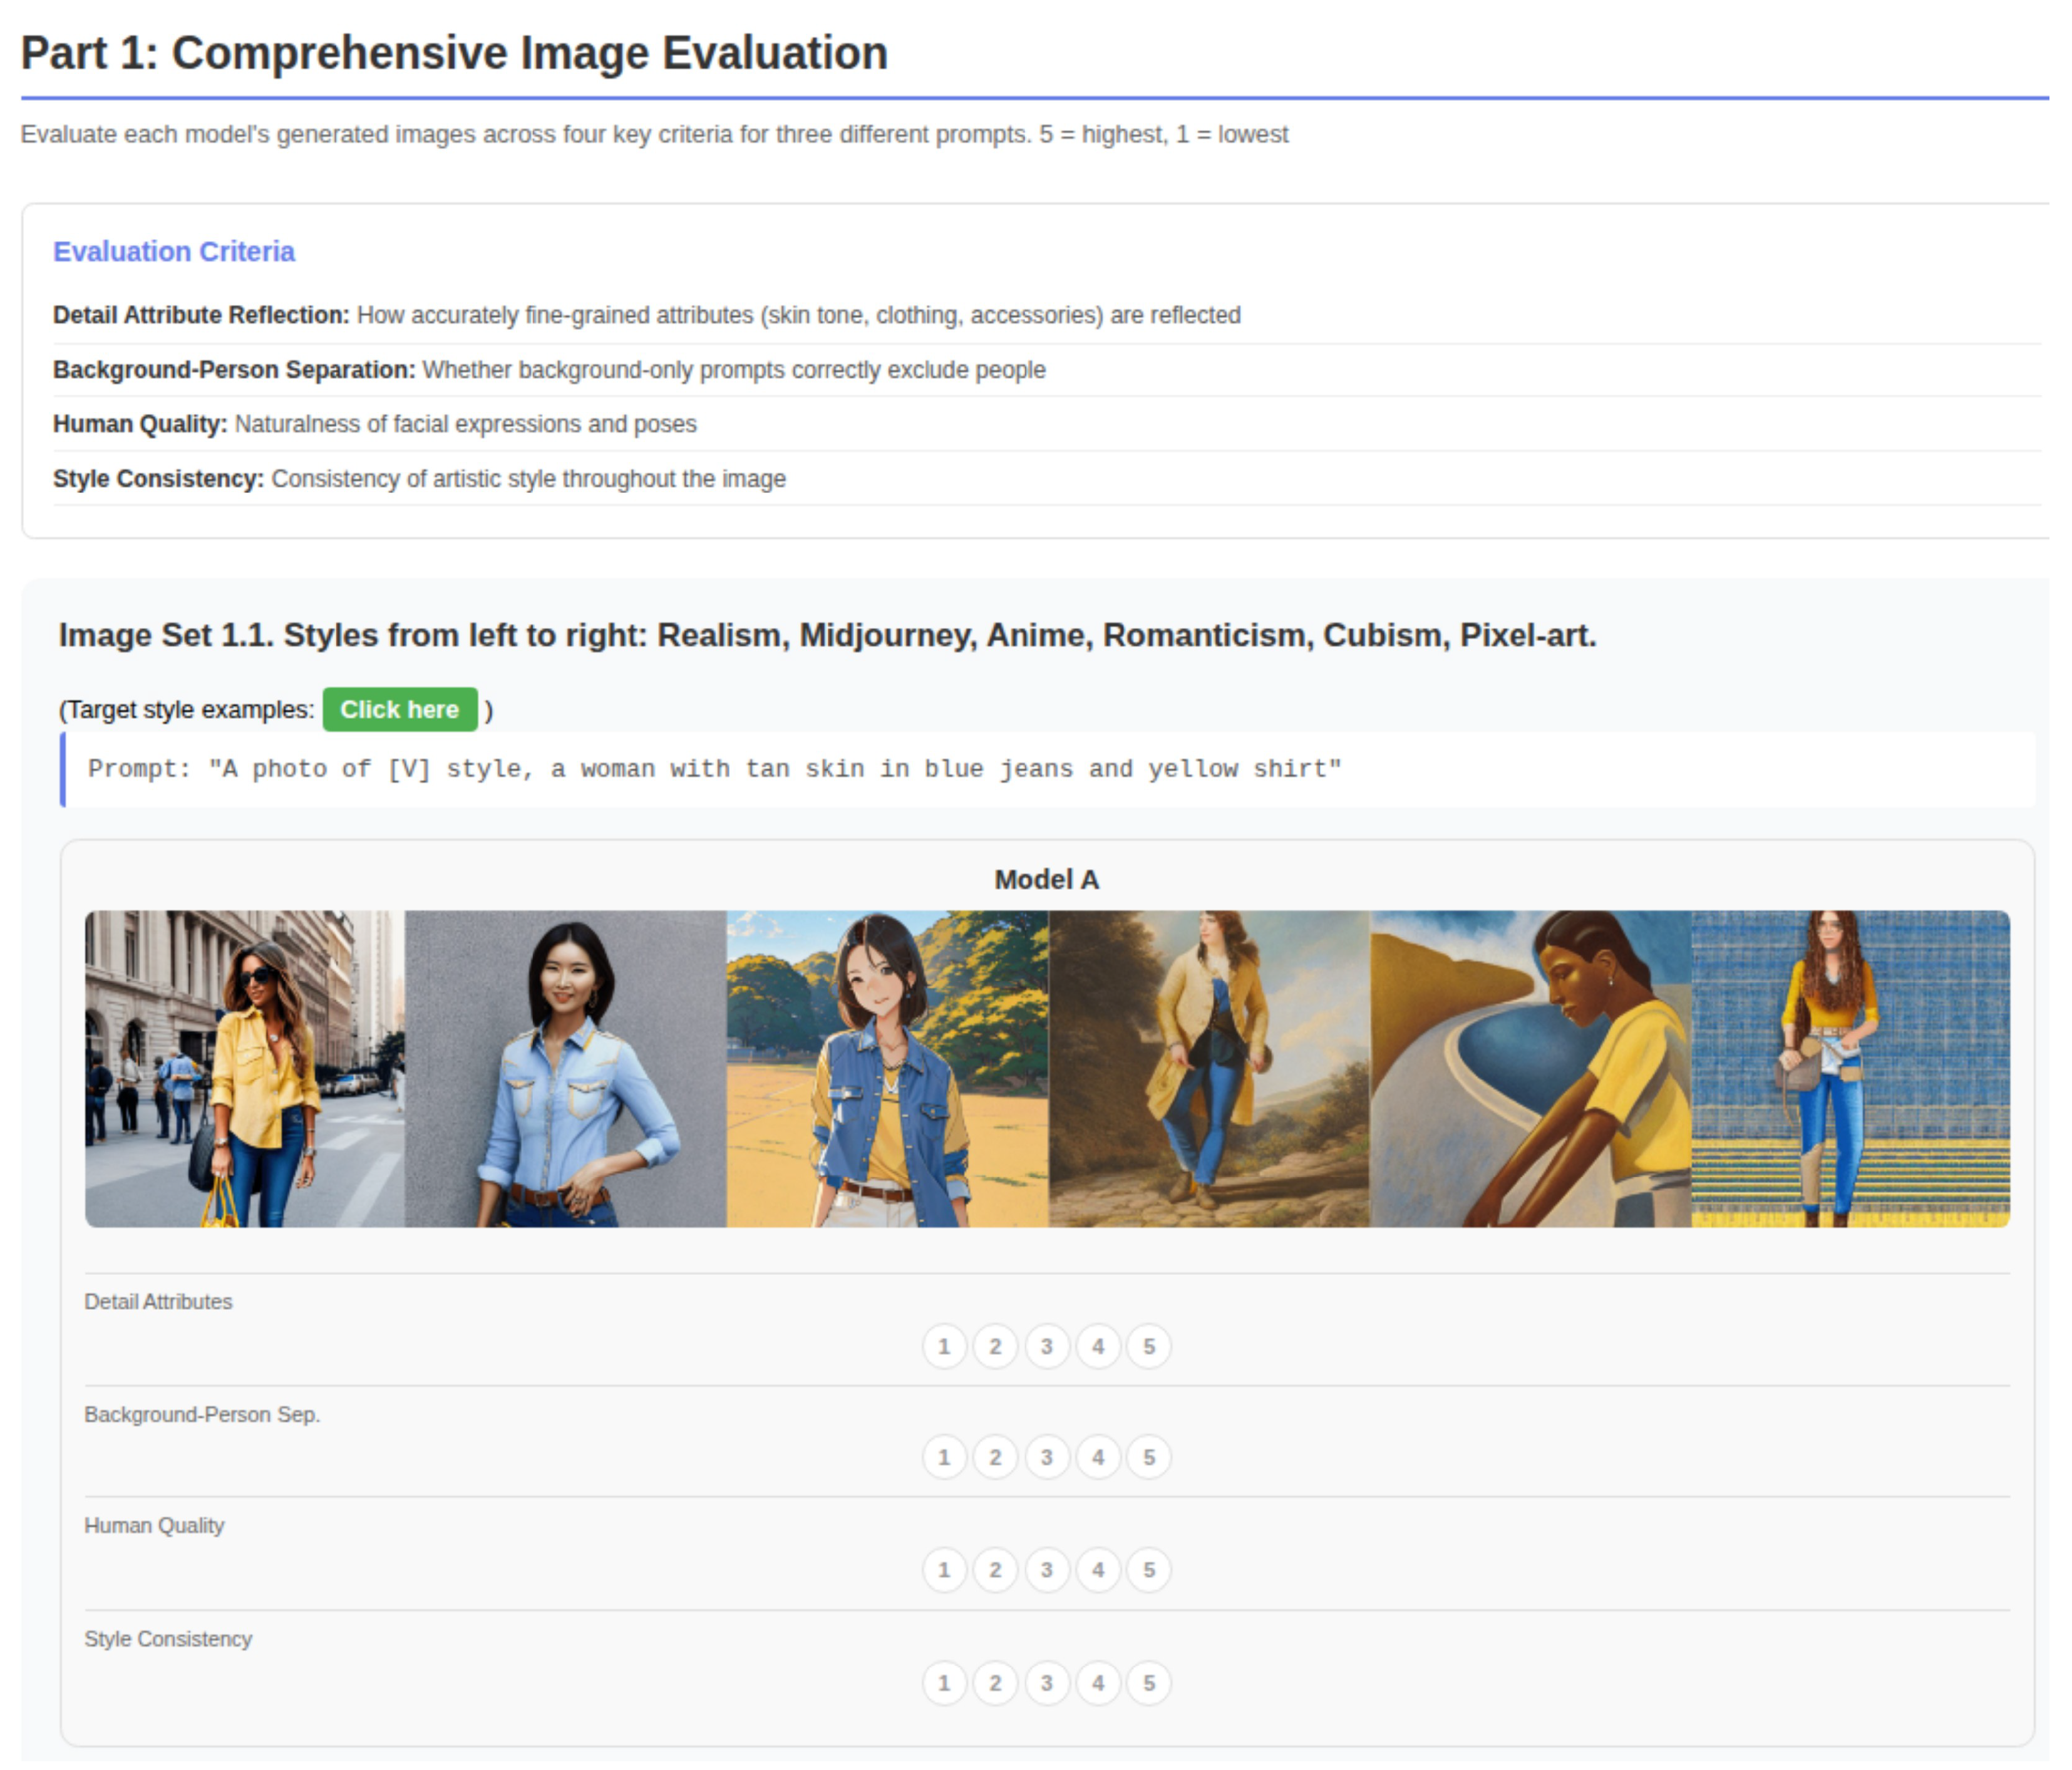2072x1770 pixels.
Task: Set Style Consistency rating to 2
Action: click(995, 1683)
